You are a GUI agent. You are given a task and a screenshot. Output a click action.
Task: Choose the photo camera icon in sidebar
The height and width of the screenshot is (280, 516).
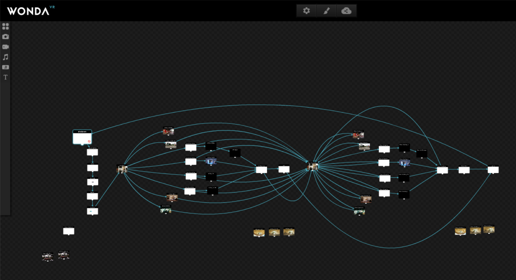[x=5, y=36]
